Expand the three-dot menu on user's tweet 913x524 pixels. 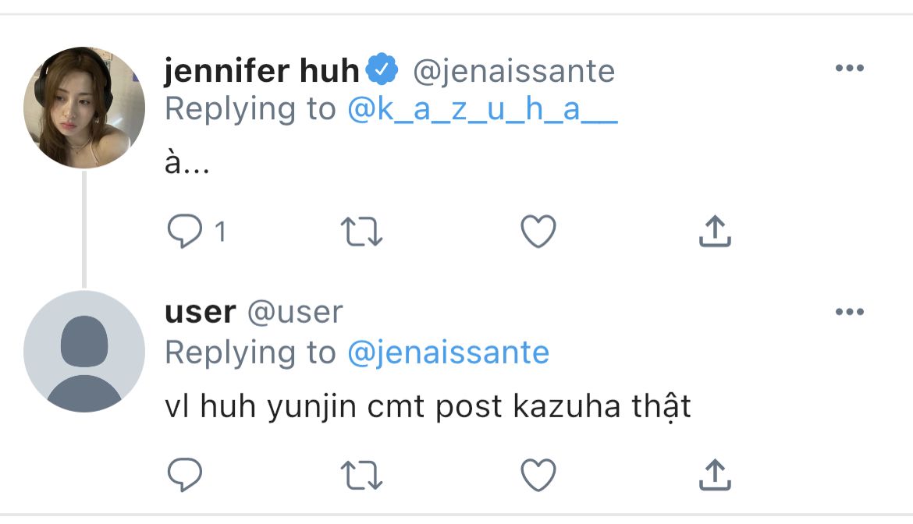(x=849, y=312)
